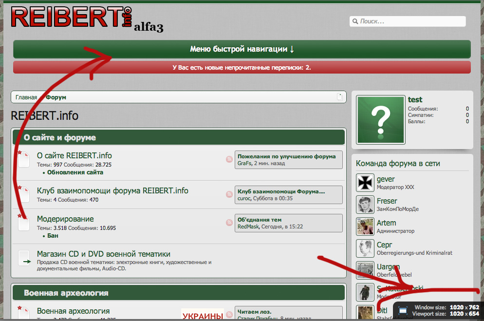Open Магазин CD и DVD военной тематики
The width and height of the screenshot is (484, 321).
pyautogui.click(x=104, y=254)
